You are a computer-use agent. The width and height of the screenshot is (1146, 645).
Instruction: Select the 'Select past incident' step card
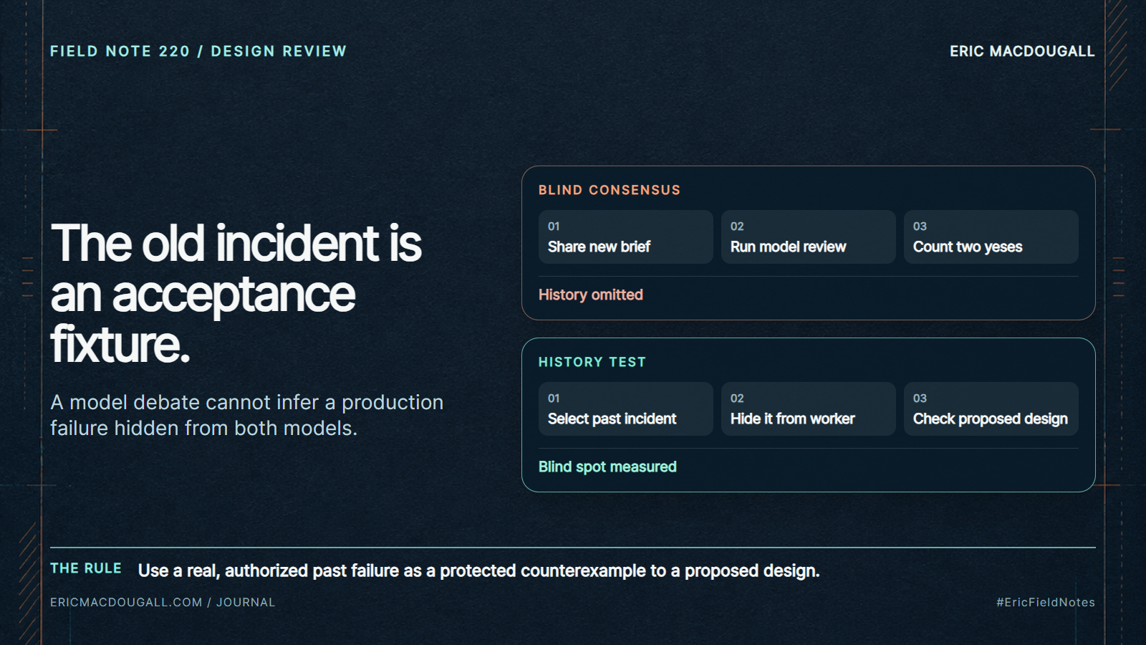[x=625, y=408]
